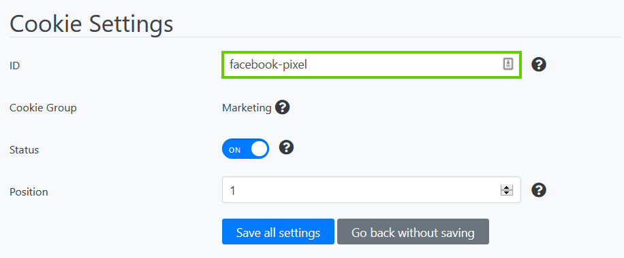Click into the Position number field

(371, 189)
